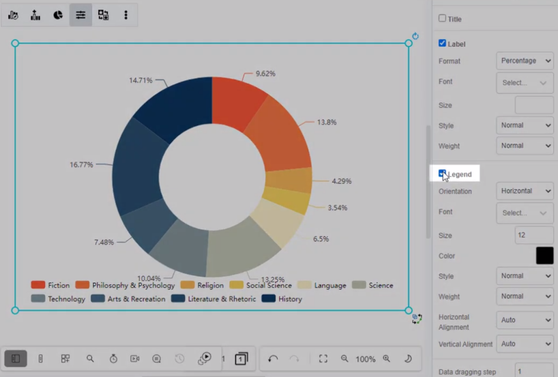Open the screen recording icon
Viewport: 558px width, 377px height.
pyautogui.click(x=134, y=359)
